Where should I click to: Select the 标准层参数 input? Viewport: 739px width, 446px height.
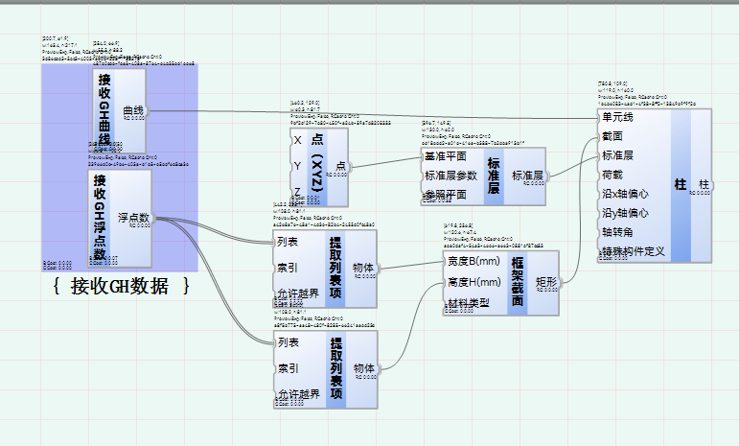pyautogui.click(x=451, y=176)
